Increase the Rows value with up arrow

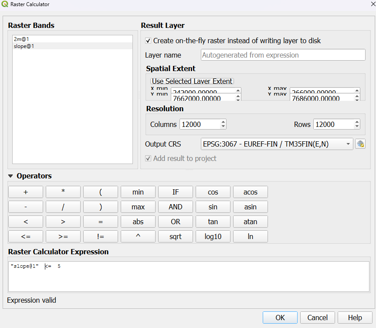pos(357,122)
